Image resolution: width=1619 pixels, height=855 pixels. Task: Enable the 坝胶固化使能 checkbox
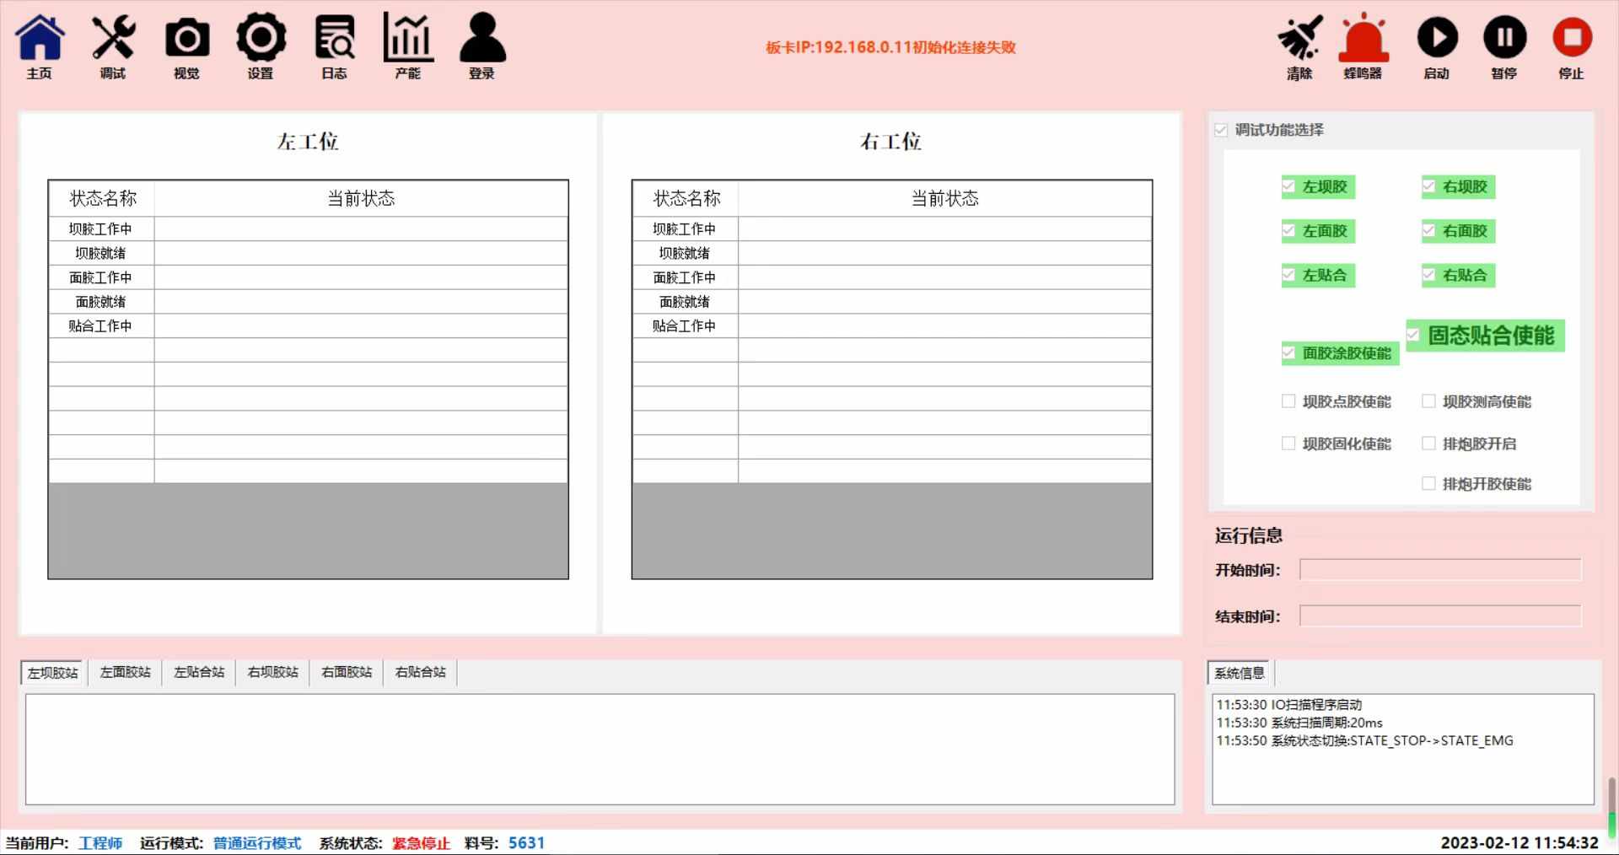click(x=1288, y=444)
